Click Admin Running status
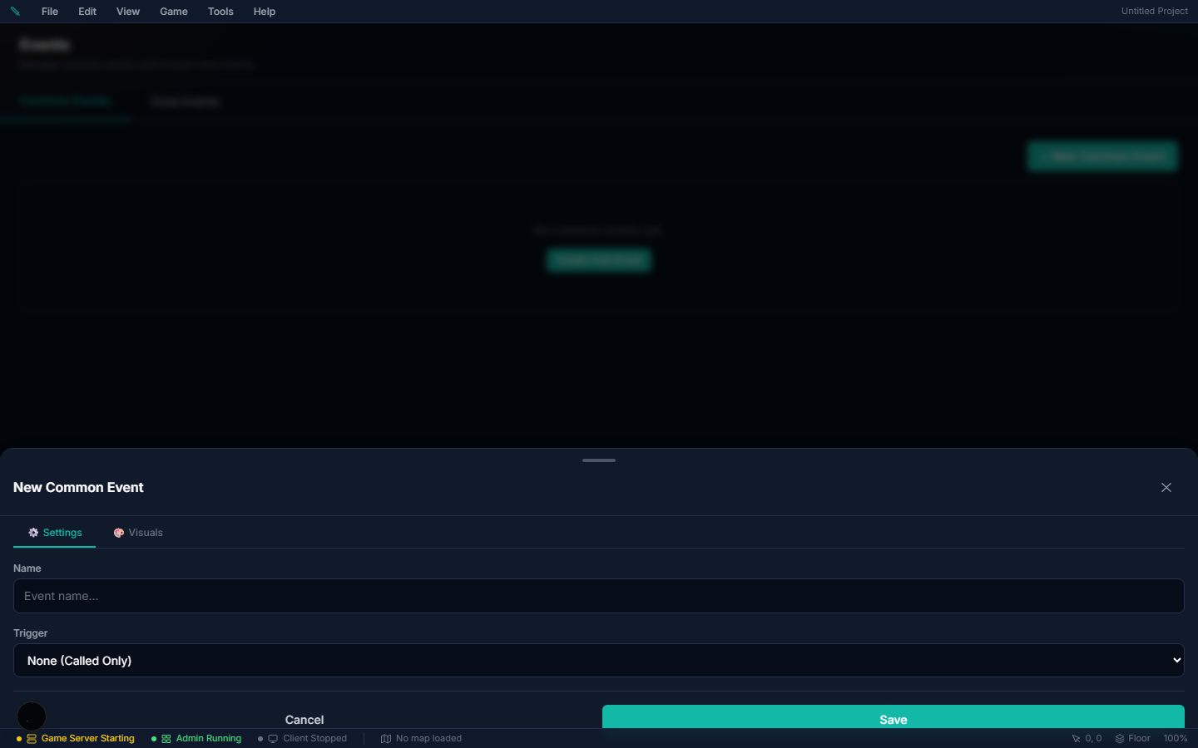1198x748 pixels. point(196,738)
